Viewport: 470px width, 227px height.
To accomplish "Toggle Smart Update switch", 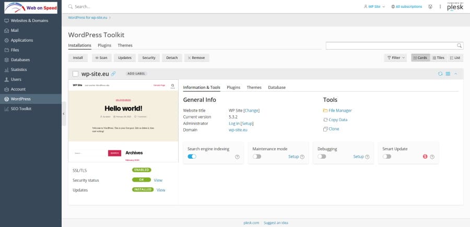I will click(x=386, y=157).
